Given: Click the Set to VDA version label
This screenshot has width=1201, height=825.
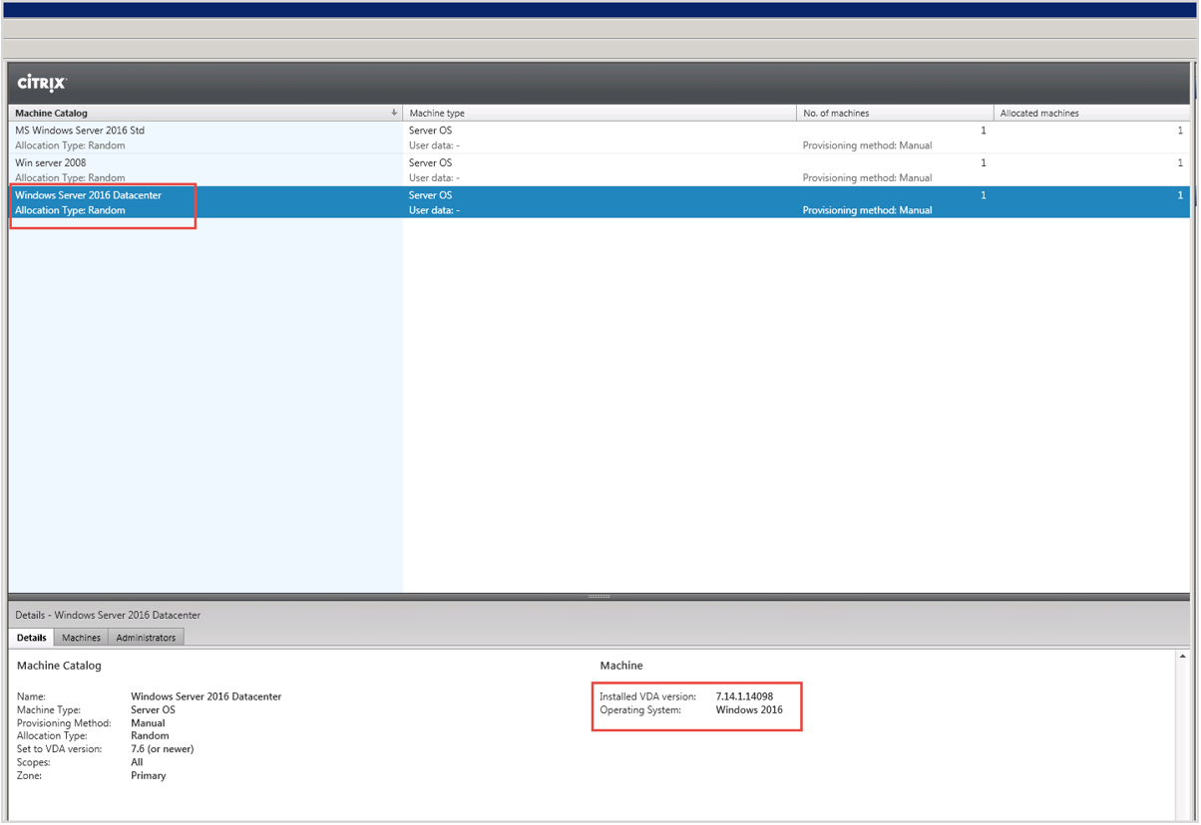Looking at the screenshot, I should pyautogui.click(x=58, y=748).
